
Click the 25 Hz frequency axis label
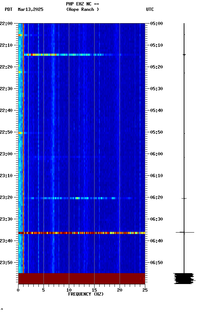point(145,290)
